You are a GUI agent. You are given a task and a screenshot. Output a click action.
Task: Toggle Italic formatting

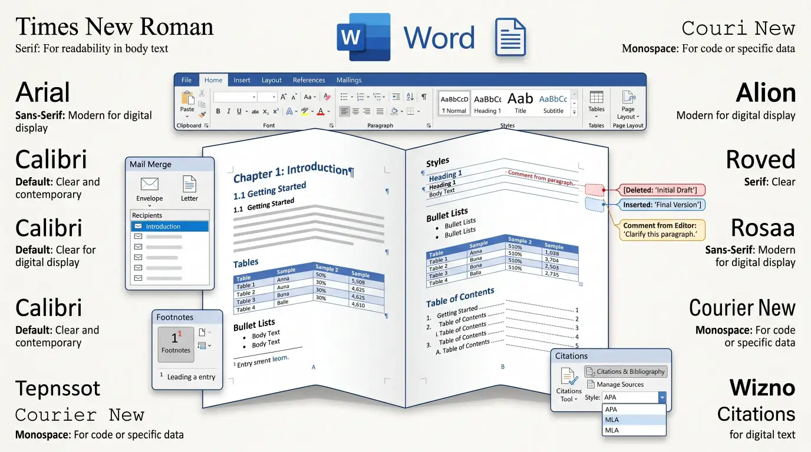pyautogui.click(x=229, y=111)
